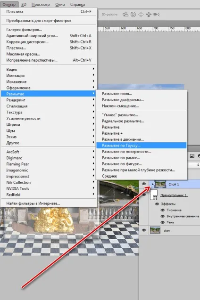Click the Прямоугольник 1 shape thumbnail

tap(154, 195)
